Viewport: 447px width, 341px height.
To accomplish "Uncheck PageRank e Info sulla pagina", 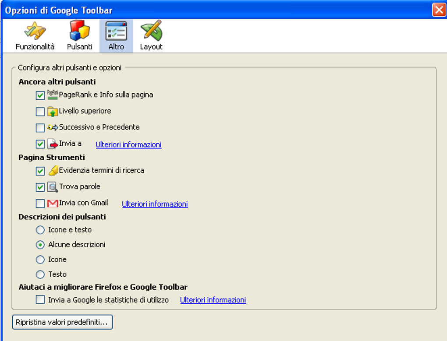I will [40, 95].
